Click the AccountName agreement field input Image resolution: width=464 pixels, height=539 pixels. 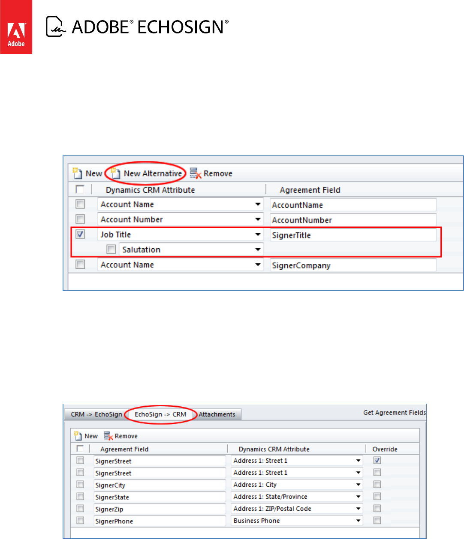pos(353,205)
